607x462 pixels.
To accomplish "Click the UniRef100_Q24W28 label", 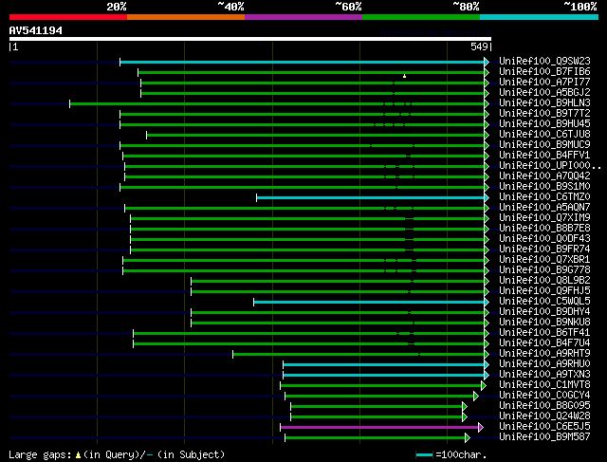I will [544, 416].
